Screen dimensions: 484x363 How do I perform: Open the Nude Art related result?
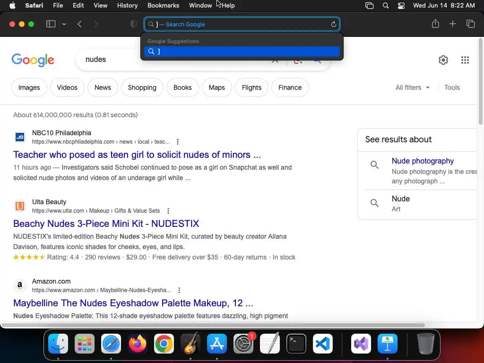pos(400,203)
